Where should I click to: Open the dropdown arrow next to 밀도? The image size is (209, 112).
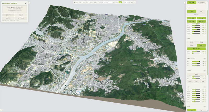(134, 2)
